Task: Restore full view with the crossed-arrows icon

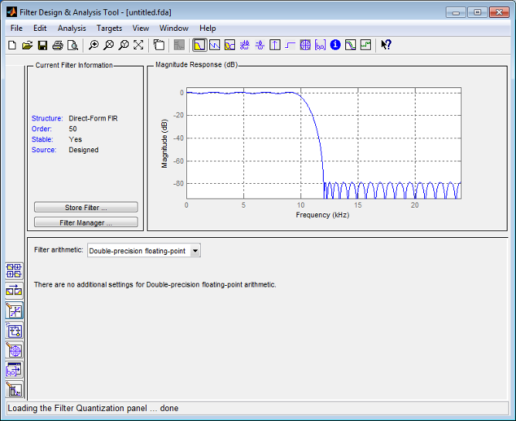Action: [x=138, y=45]
